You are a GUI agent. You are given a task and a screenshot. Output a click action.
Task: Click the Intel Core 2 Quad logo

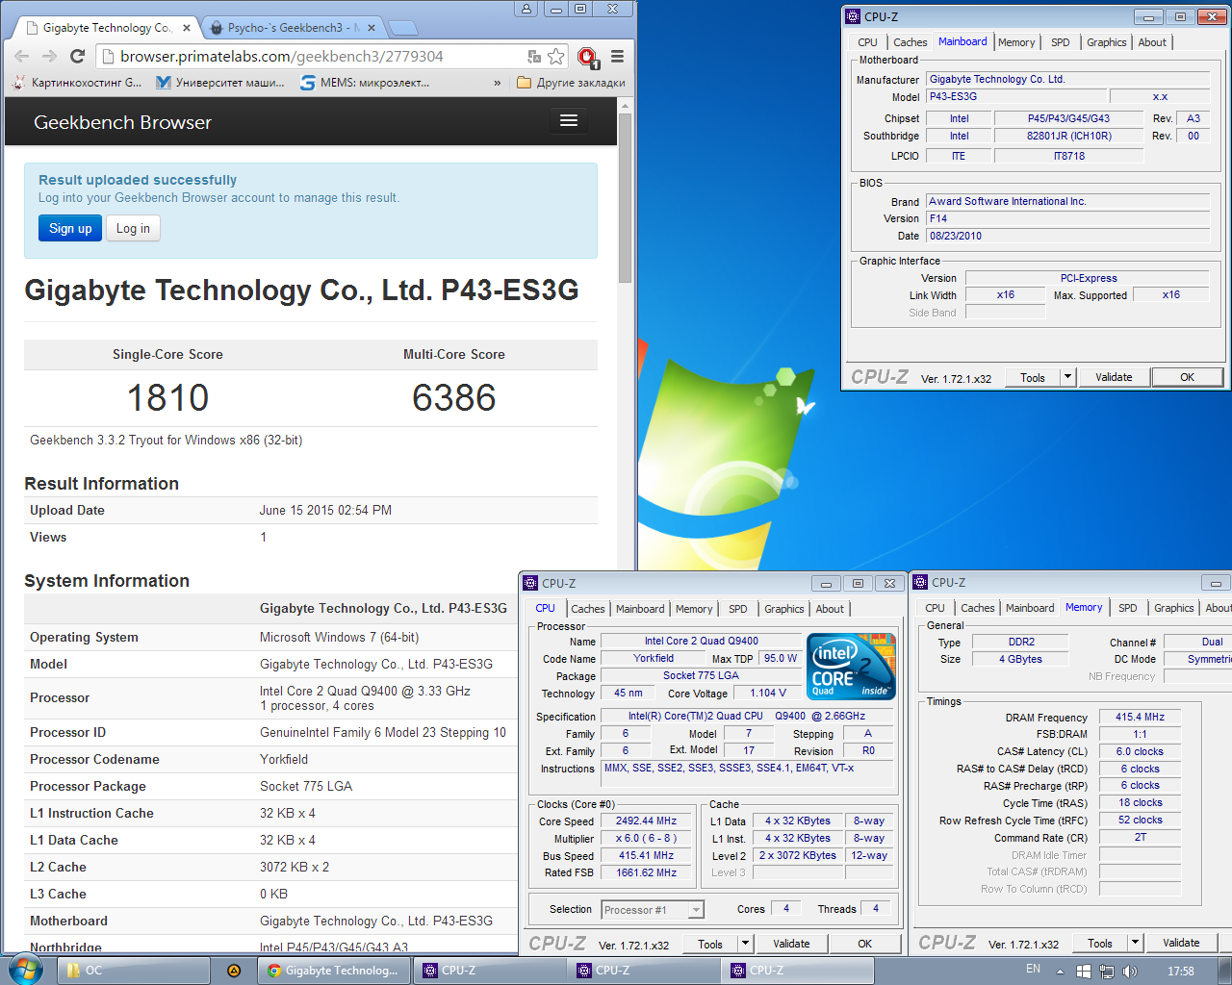click(x=851, y=666)
